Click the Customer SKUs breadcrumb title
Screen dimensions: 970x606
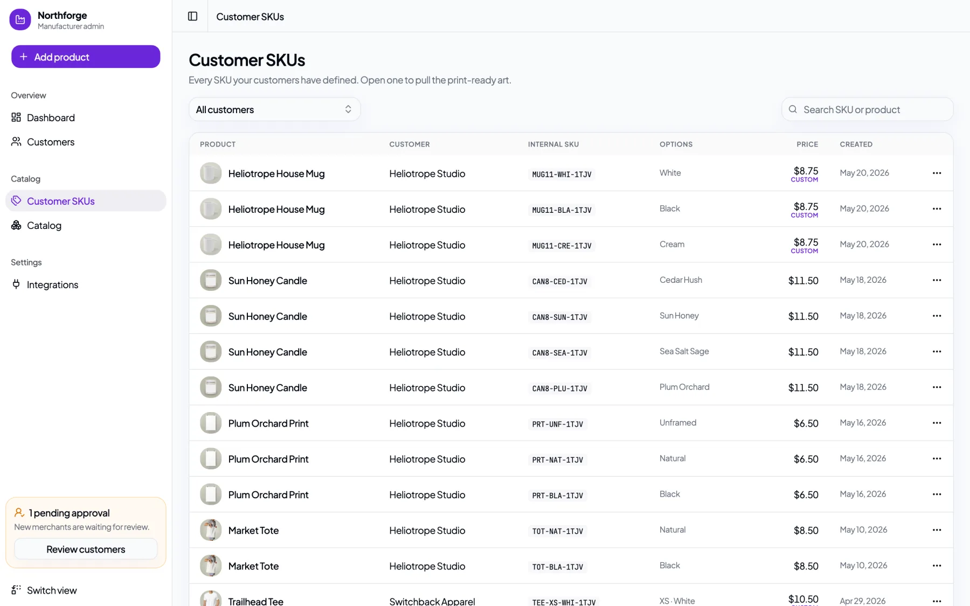pos(250,17)
